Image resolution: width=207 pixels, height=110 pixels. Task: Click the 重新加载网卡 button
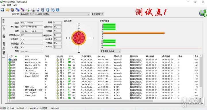coord(97,14)
